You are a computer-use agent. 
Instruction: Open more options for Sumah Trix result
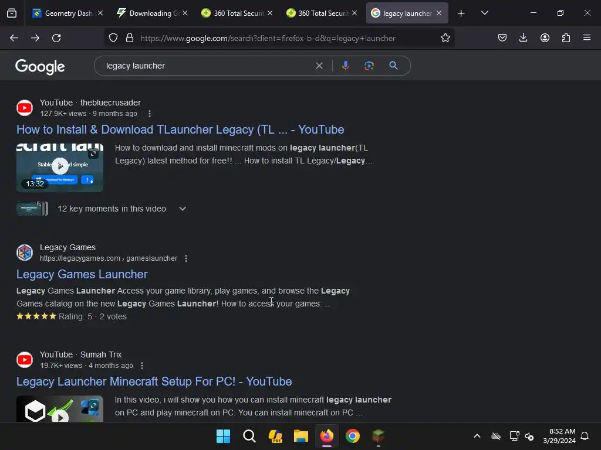click(x=142, y=366)
